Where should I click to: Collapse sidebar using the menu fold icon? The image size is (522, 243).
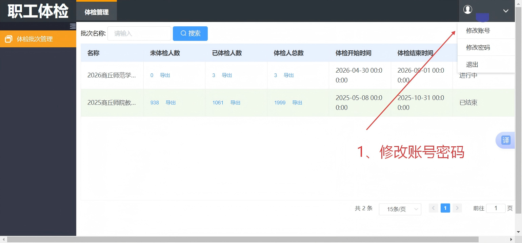pyautogui.click(x=73, y=26)
